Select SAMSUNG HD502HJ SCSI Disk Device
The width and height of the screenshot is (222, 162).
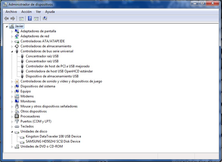pos(53,141)
